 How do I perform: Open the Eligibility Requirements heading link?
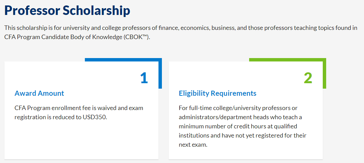coord(217,93)
